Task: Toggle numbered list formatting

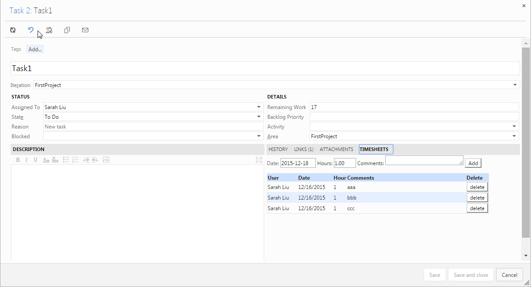Action: (75, 159)
